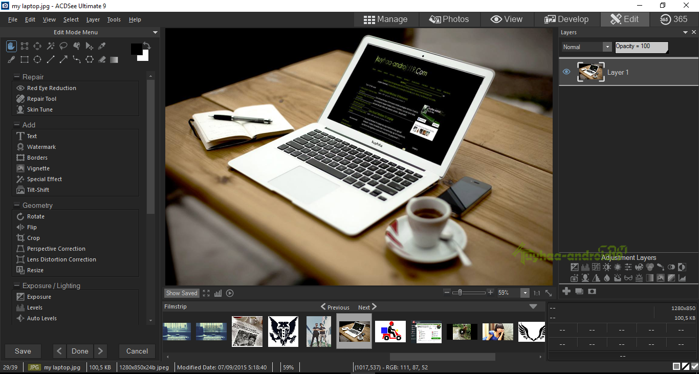Viewport: 699px width, 374px height.
Task: Toggle 1:1 actual size view
Action: [x=537, y=293]
